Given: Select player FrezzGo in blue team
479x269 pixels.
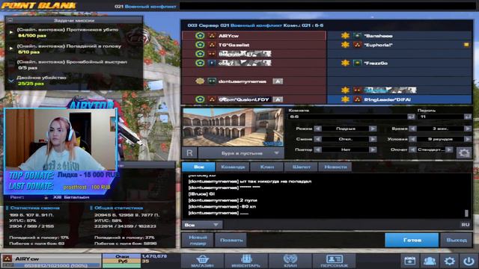Looking at the screenshot, I should point(400,63).
